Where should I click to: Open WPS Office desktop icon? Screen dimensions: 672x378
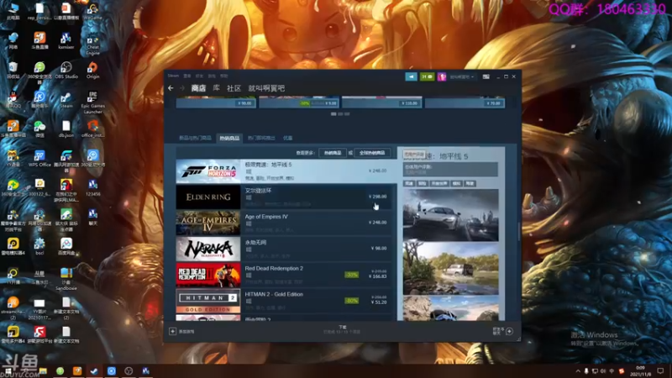click(x=39, y=159)
